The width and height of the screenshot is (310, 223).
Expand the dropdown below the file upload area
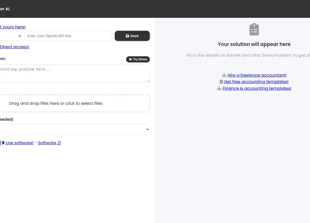(x=74, y=129)
